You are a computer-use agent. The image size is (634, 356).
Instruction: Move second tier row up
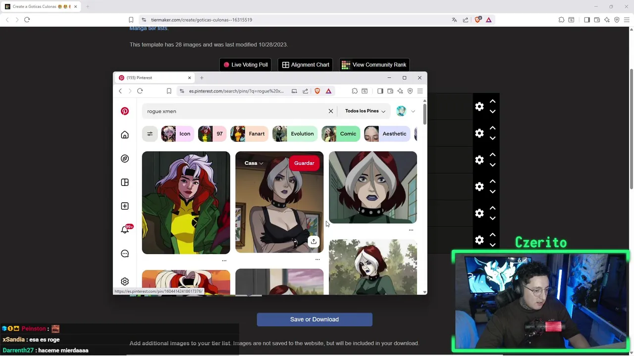(x=492, y=128)
